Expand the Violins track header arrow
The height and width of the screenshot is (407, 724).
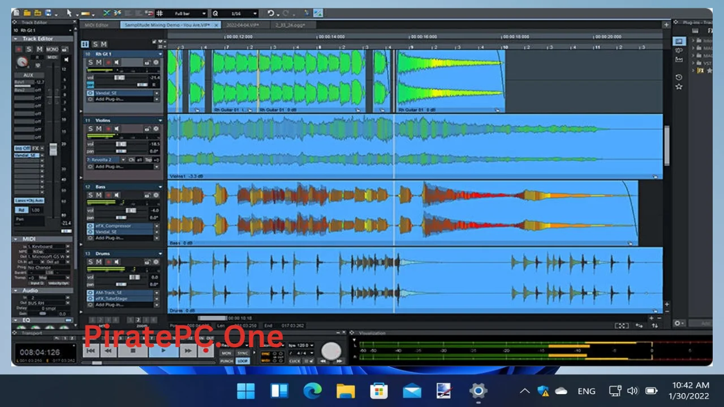point(161,120)
